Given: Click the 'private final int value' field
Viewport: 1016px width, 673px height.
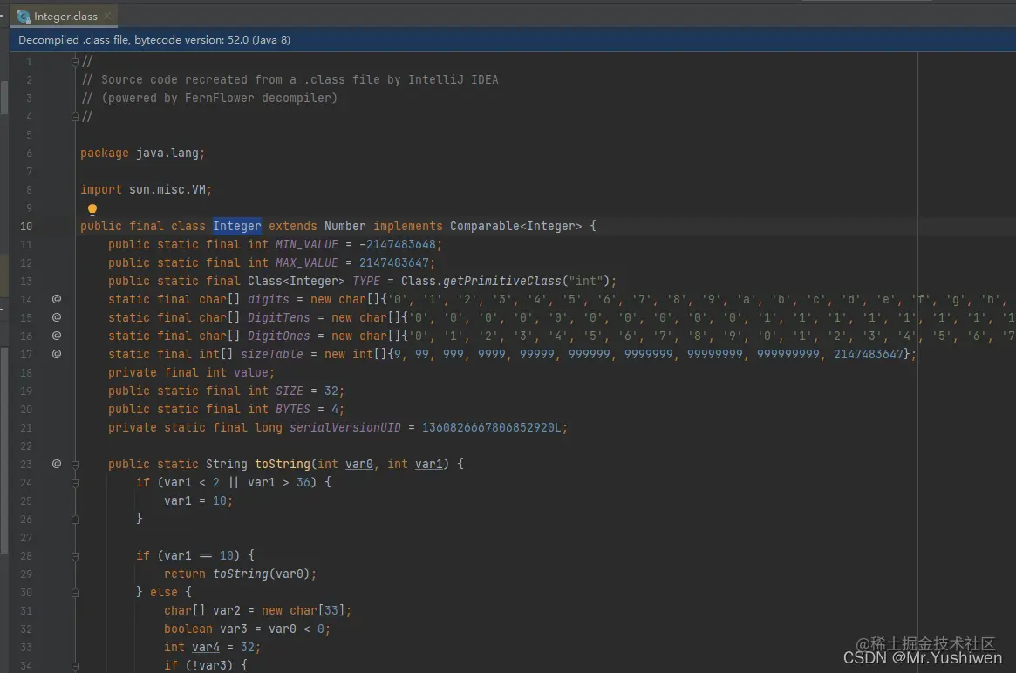Looking at the screenshot, I should click(191, 372).
